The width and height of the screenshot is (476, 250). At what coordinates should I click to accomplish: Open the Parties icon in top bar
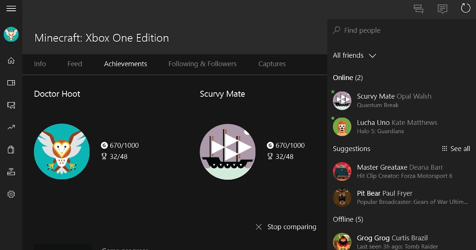pos(418,9)
